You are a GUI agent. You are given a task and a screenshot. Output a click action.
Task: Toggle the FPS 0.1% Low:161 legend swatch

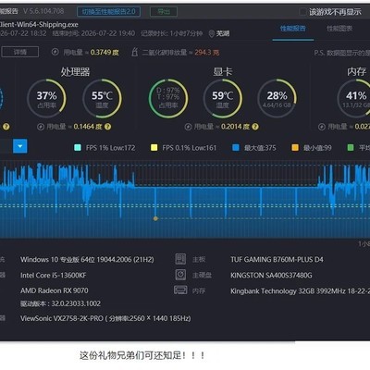coord(154,148)
